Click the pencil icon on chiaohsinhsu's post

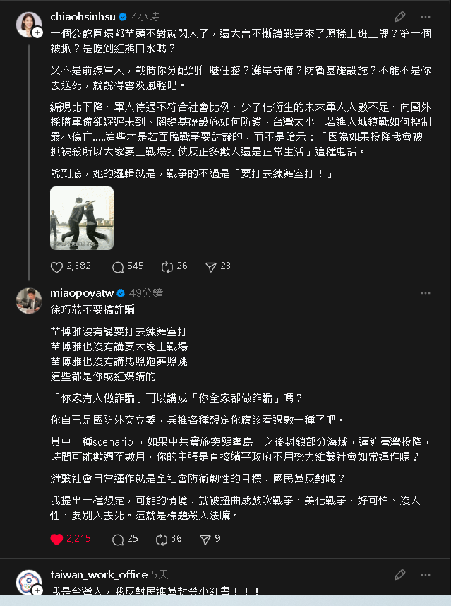point(399,17)
